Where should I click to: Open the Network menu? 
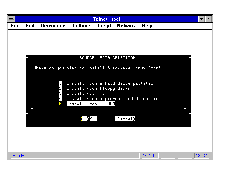[x=126, y=26]
